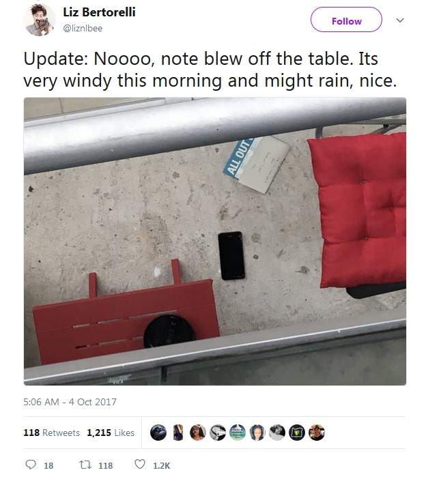Click the reply speech bubble icon

pos(31,465)
